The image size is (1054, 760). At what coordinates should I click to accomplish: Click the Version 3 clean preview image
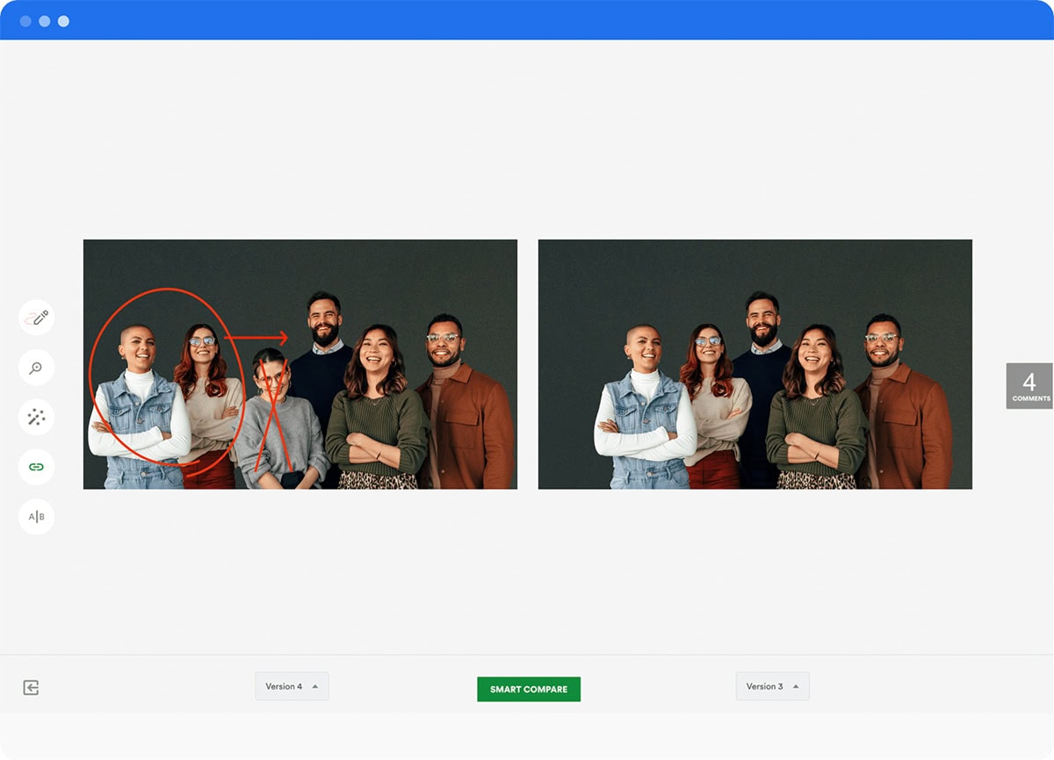click(755, 364)
